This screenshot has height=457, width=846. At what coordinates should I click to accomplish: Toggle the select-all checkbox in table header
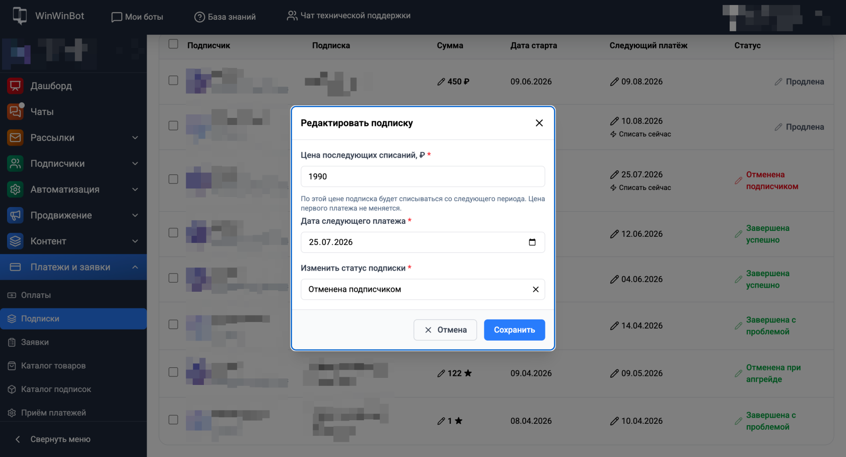pyautogui.click(x=173, y=44)
